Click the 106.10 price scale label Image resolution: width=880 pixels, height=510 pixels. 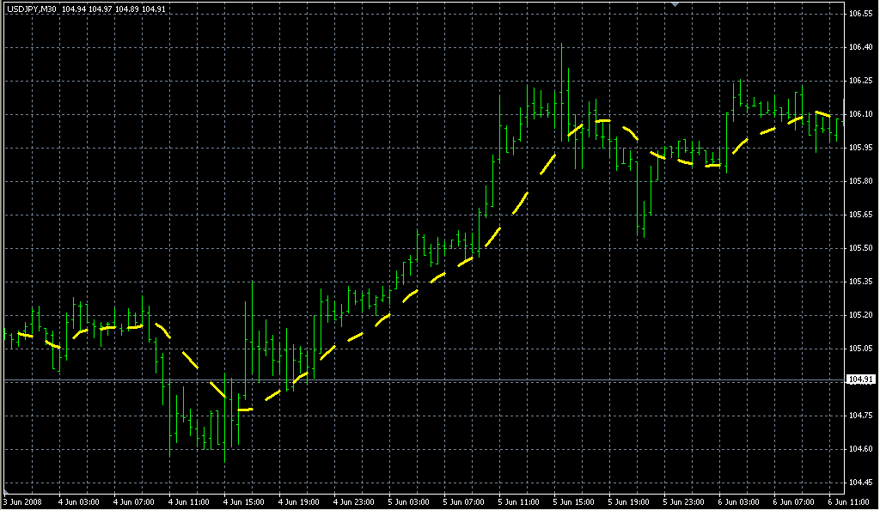[x=860, y=114]
